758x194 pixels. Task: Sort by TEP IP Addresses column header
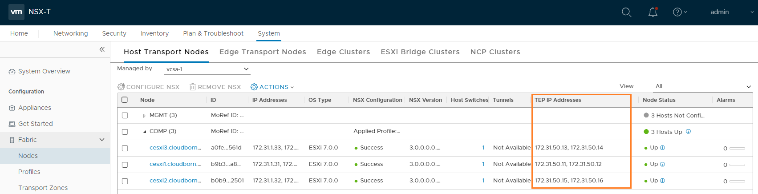click(558, 100)
